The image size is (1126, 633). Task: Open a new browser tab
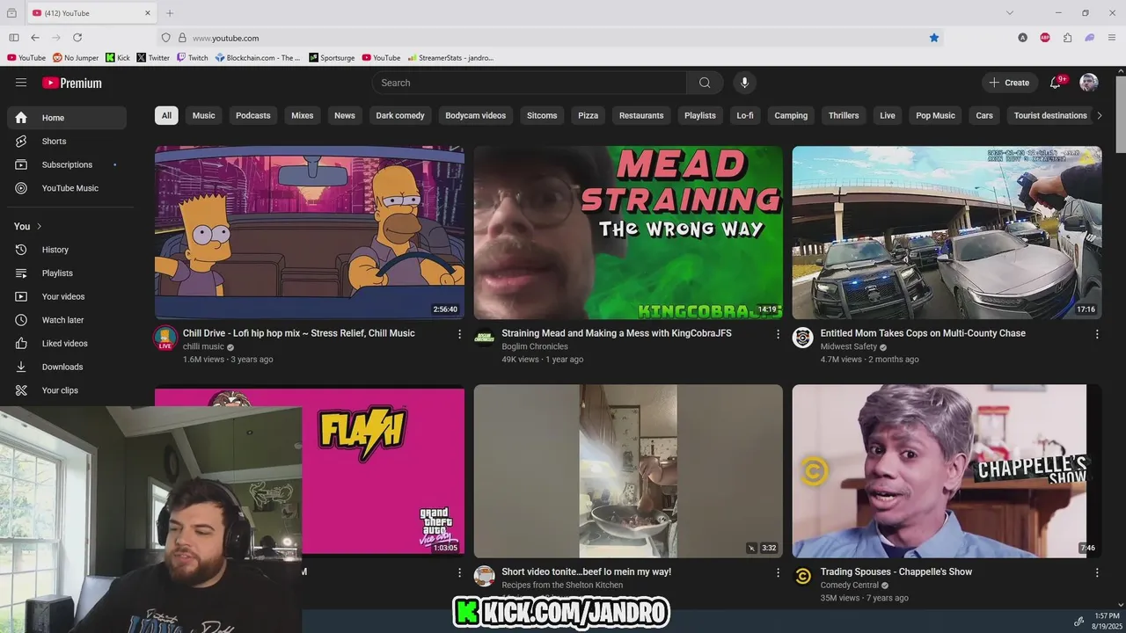170,13
